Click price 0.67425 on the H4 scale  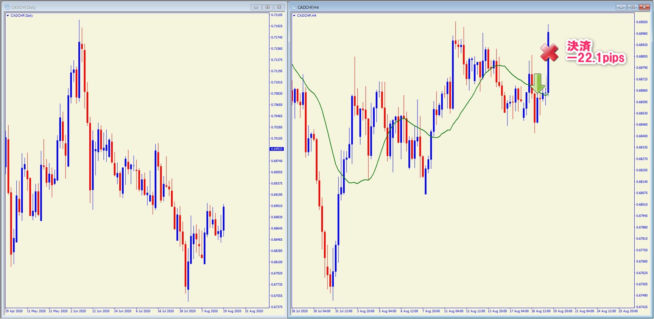point(642,307)
